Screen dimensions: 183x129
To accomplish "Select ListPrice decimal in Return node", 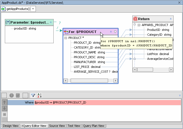I will tap(158, 54).
